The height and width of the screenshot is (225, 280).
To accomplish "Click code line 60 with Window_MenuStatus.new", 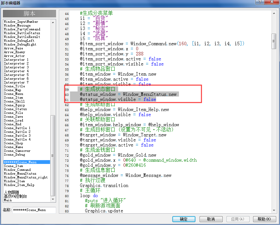I will 128,94.
